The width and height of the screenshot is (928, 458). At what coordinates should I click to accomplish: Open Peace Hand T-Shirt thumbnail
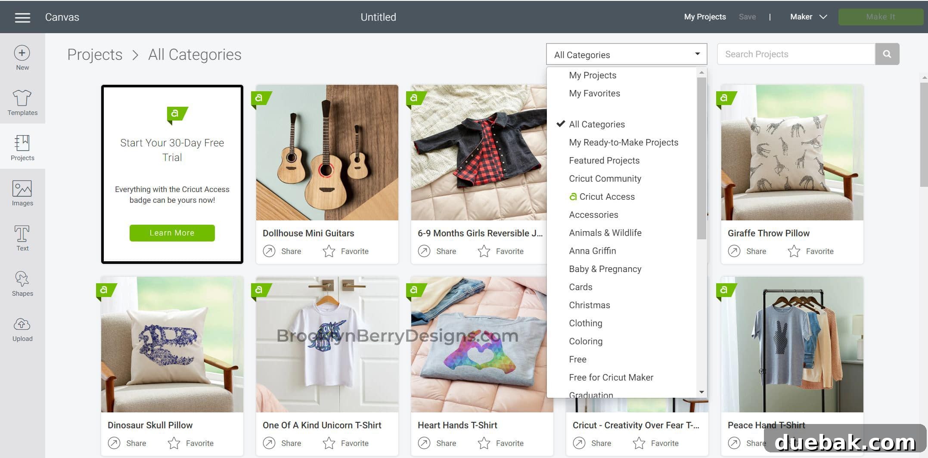coord(792,344)
